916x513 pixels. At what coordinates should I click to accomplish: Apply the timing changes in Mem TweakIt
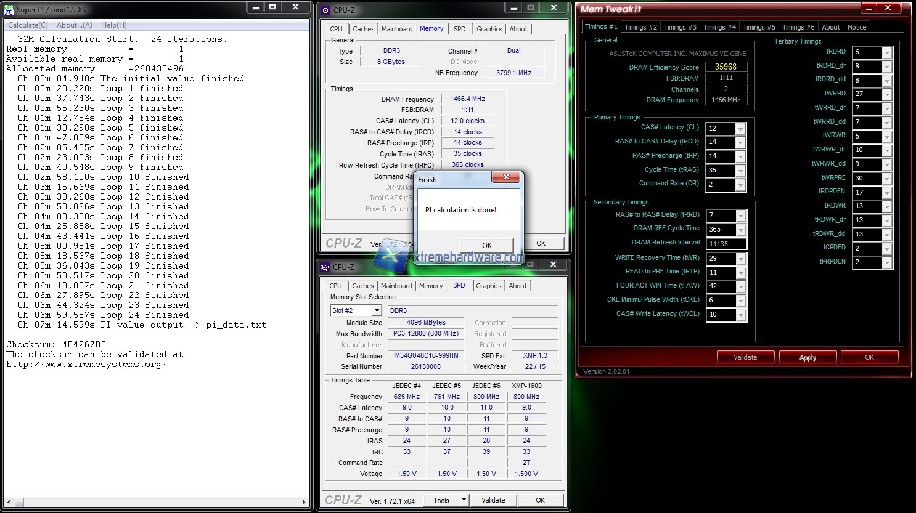click(x=808, y=357)
